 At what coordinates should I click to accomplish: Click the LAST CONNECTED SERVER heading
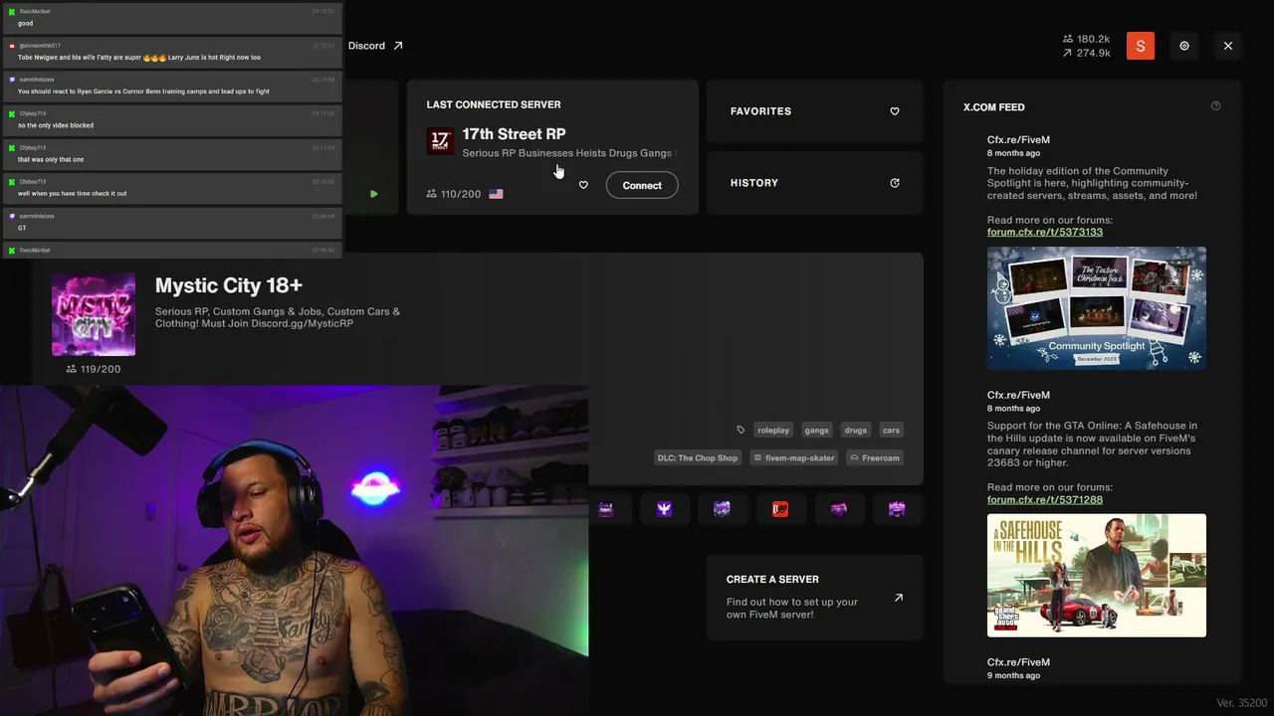pyautogui.click(x=494, y=104)
